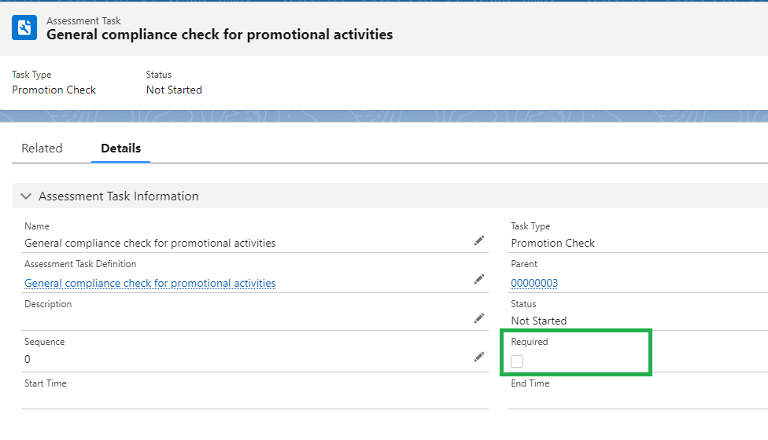The width and height of the screenshot is (768, 440).
Task: Click the pencil icon to edit Name
Action: click(478, 241)
